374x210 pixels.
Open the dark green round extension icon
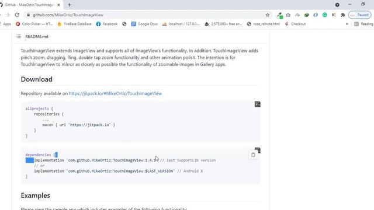[x=306, y=15]
